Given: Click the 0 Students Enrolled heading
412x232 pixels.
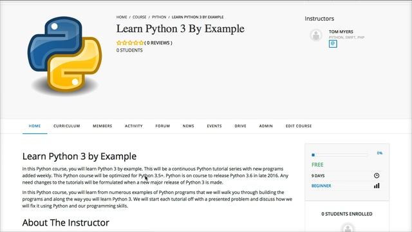Looking at the screenshot, I should [x=347, y=214].
